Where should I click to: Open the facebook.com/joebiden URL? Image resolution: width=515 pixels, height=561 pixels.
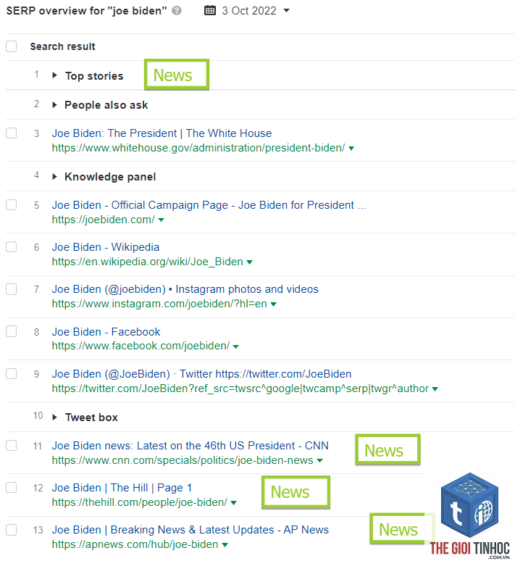(x=141, y=346)
